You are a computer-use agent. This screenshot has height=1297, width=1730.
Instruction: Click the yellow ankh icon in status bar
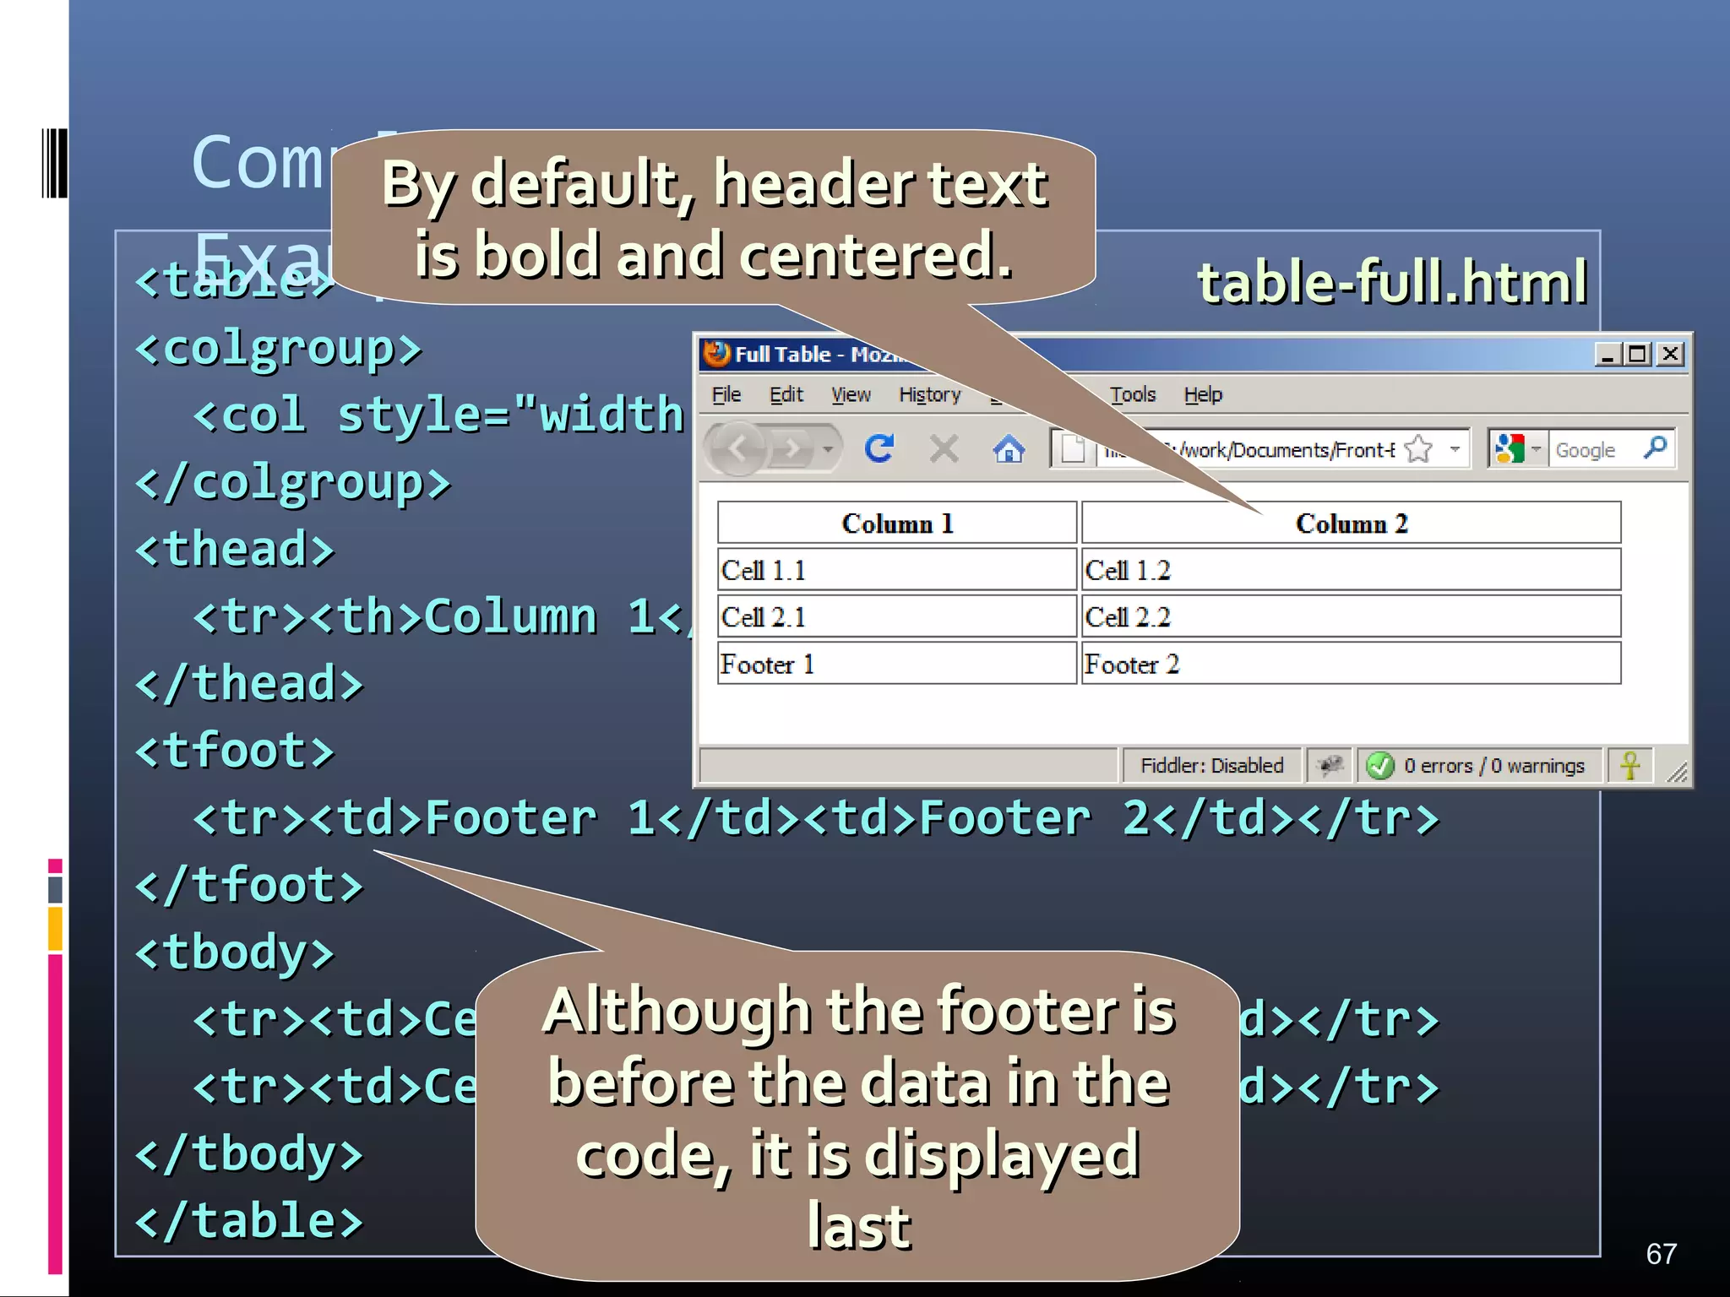(1630, 766)
